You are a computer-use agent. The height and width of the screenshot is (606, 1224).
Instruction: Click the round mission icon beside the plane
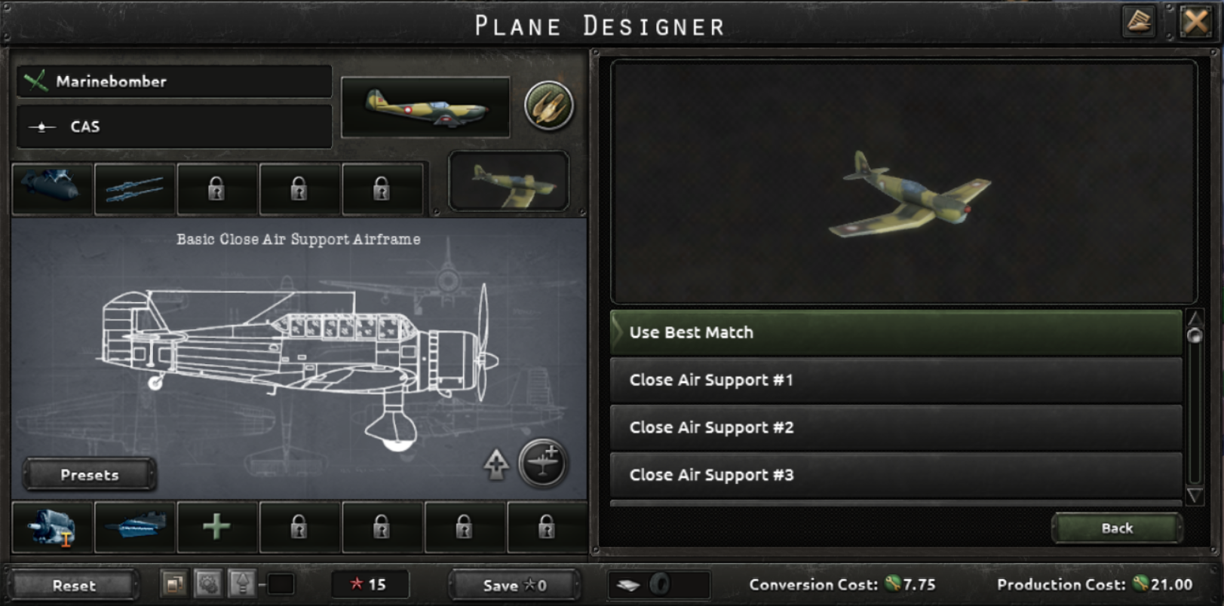point(548,106)
